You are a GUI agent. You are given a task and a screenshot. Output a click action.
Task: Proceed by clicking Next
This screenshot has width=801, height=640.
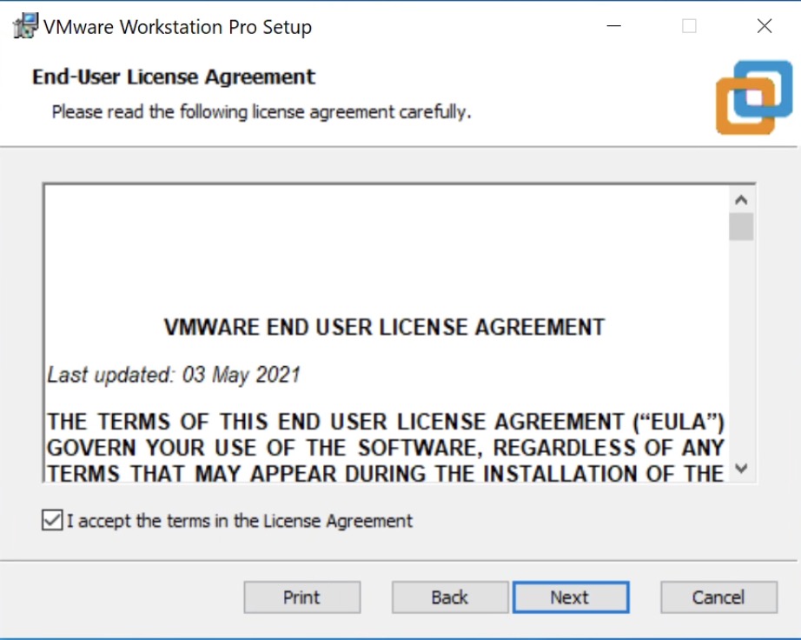coord(570,597)
